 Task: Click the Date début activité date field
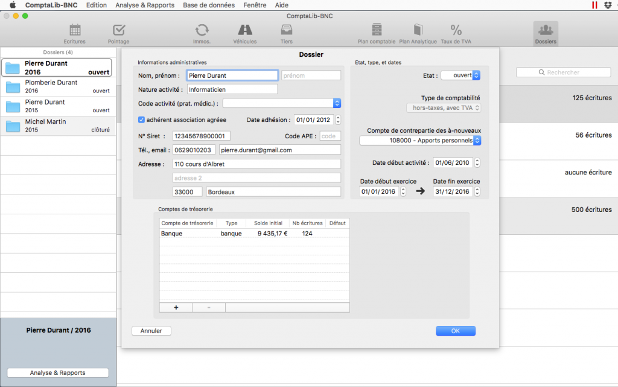[x=453, y=163]
